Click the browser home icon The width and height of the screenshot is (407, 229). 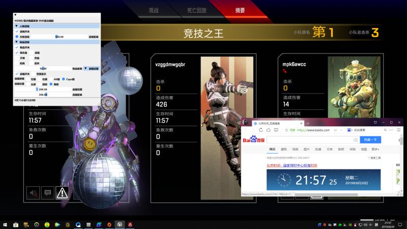269,130
